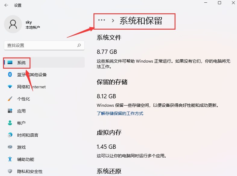The height and width of the screenshot is (176, 237).
Task: Select the 系统 monitor icon in sidebar
Action: tap(10, 63)
